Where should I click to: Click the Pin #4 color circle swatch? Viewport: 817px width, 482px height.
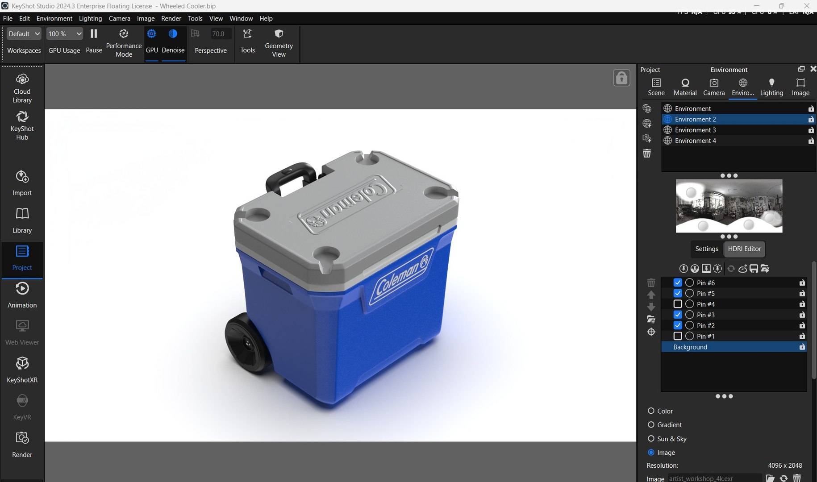tap(689, 304)
